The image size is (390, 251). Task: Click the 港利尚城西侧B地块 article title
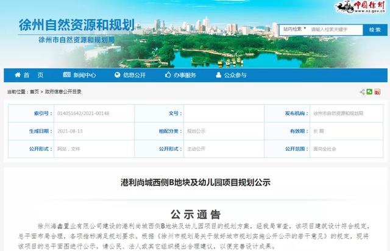[195, 182]
